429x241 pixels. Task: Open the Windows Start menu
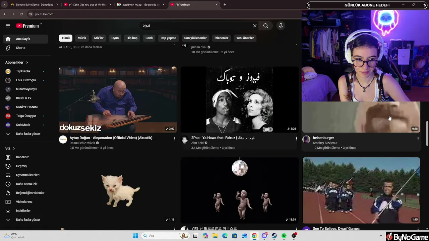point(135,236)
